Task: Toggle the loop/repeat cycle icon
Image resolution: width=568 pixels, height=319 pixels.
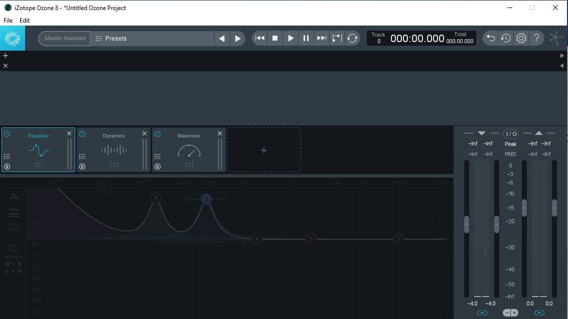Action: 352,38
